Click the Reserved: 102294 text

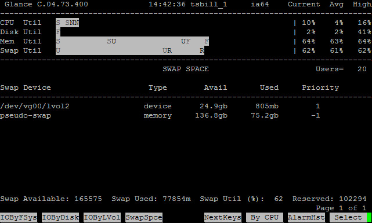click(x=330, y=199)
